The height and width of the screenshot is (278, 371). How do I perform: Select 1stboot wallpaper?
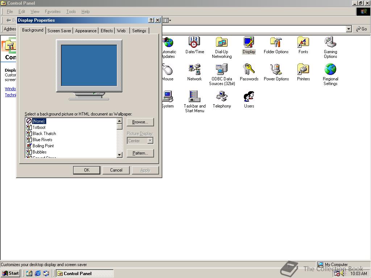pyautogui.click(x=36, y=127)
